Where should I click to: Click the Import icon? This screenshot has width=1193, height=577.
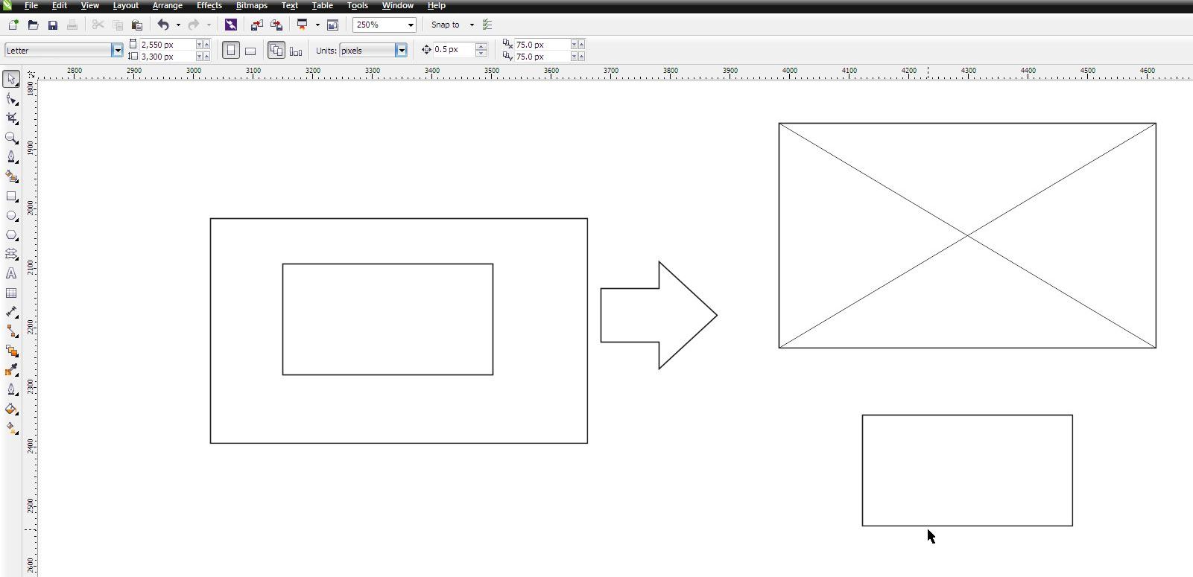256,25
